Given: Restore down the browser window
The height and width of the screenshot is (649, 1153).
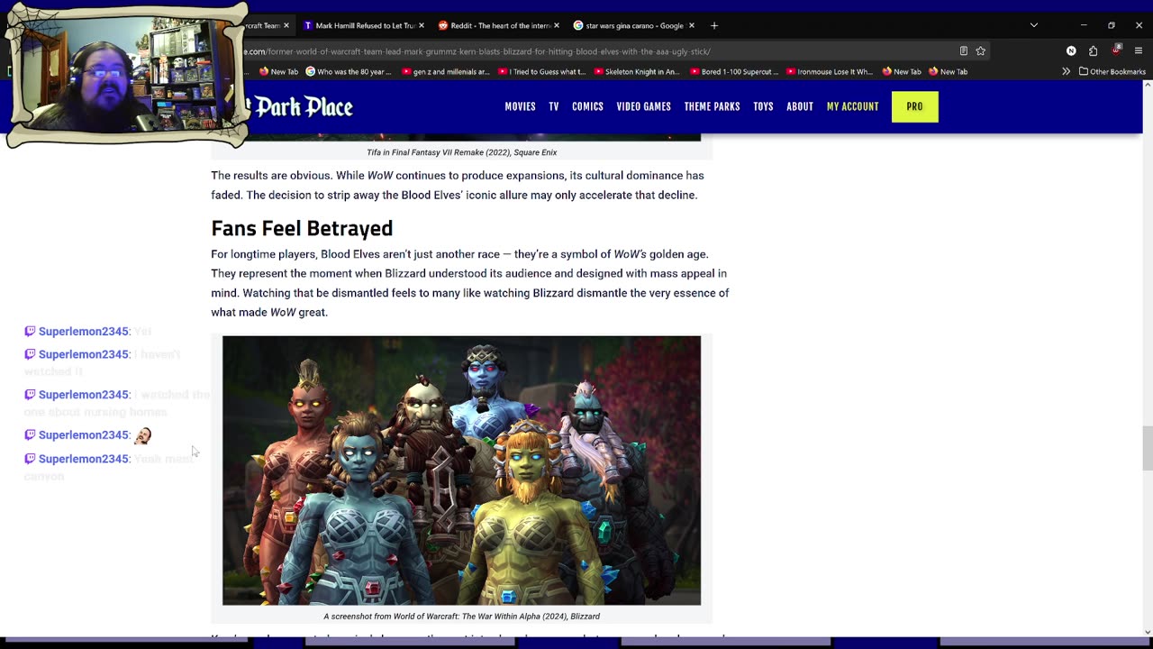Looking at the screenshot, I should [x=1112, y=25].
